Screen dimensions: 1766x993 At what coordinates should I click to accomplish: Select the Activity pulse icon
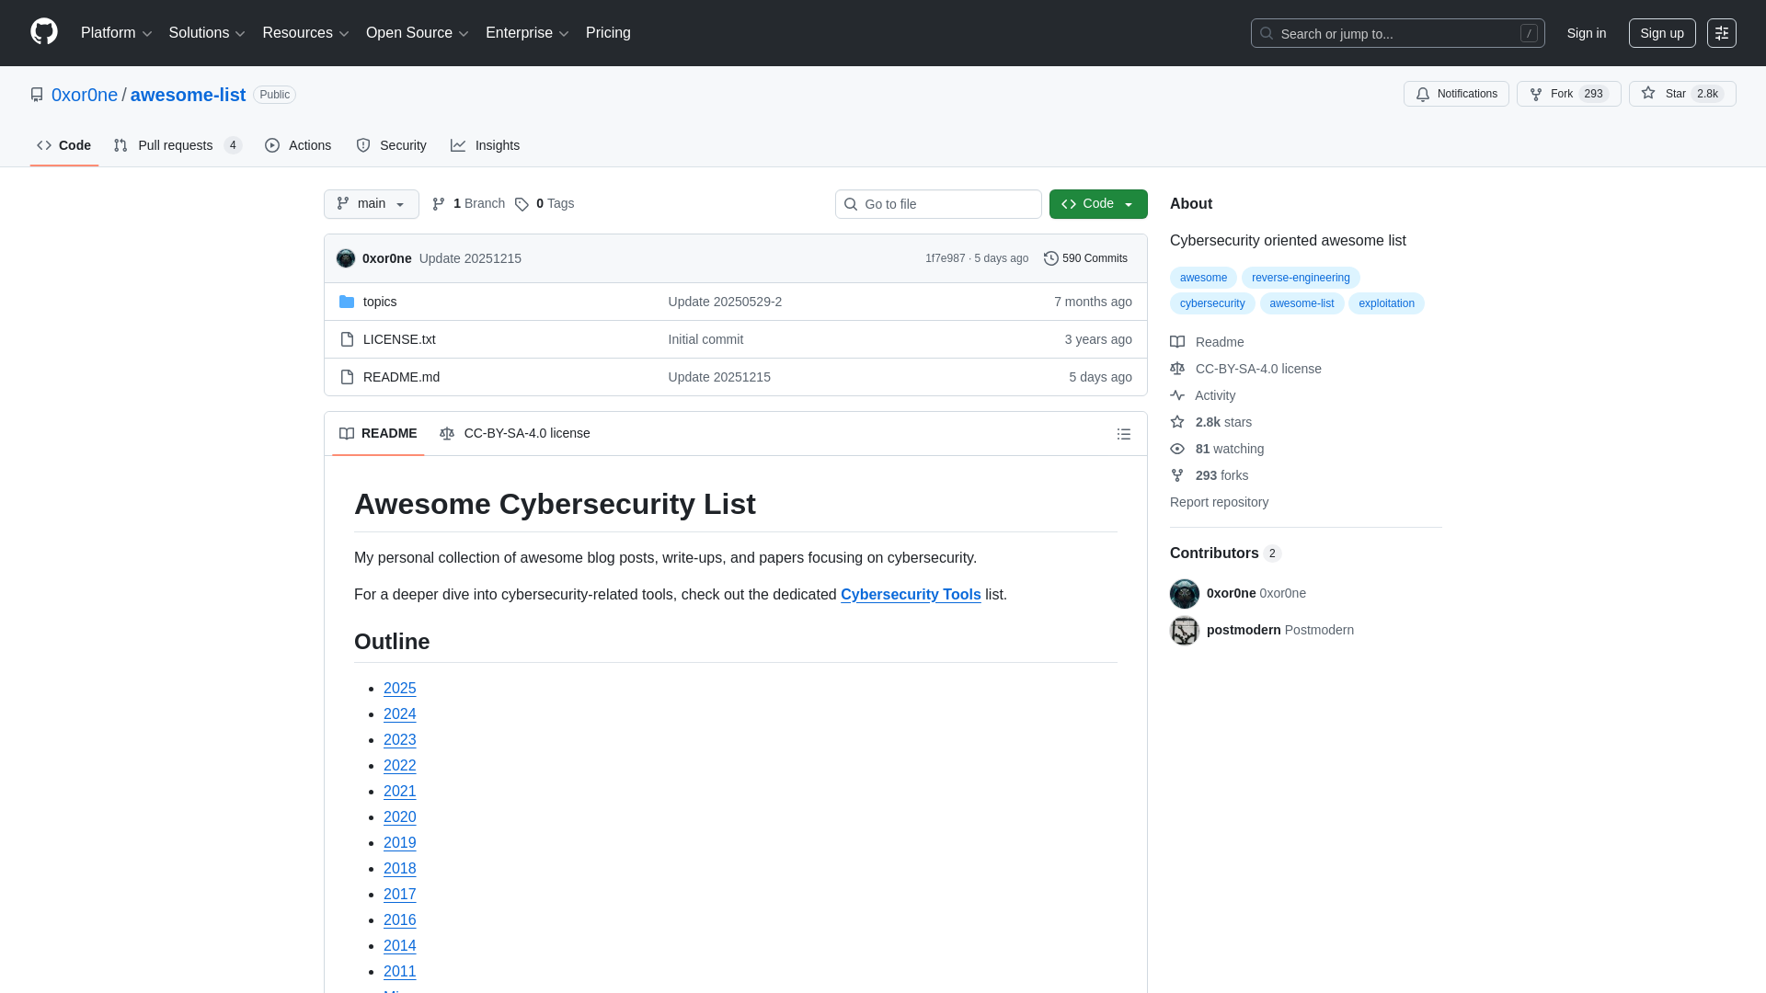click(x=1177, y=395)
